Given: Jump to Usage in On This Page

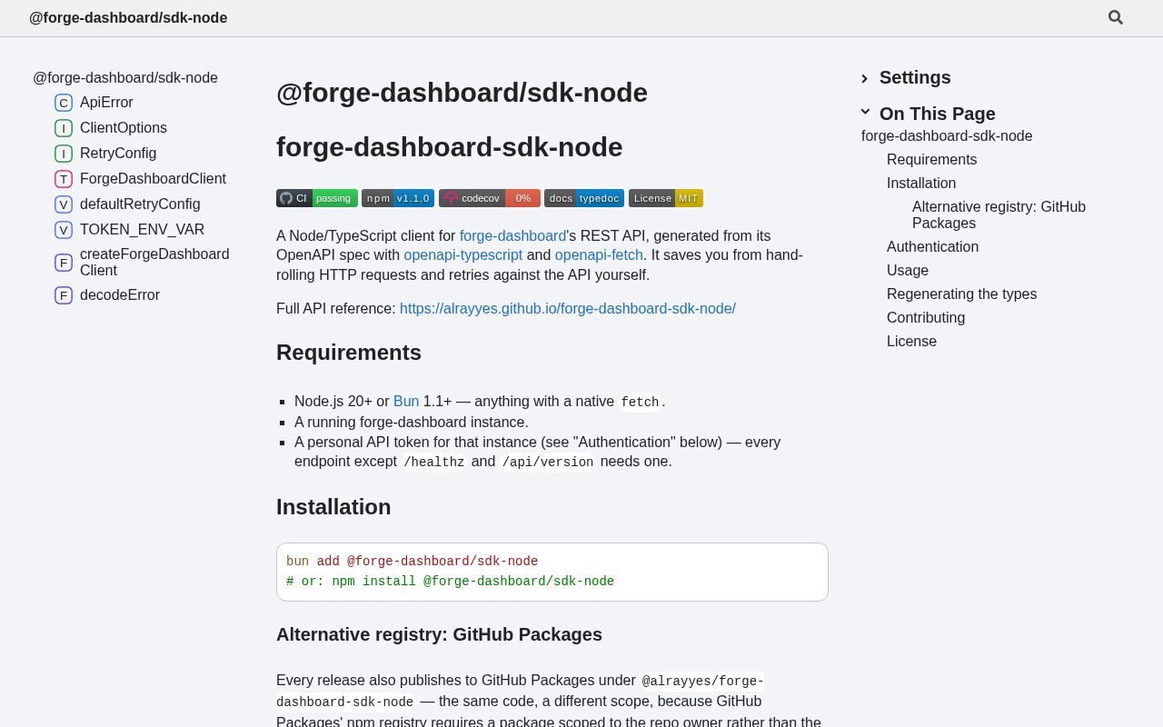Looking at the screenshot, I should pyautogui.click(x=908, y=271).
